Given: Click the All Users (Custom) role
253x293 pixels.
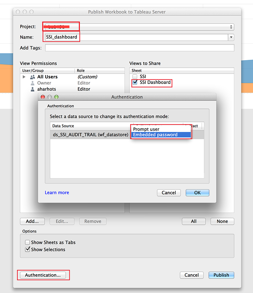Looking at the screenshot, I should coord(87,77).
